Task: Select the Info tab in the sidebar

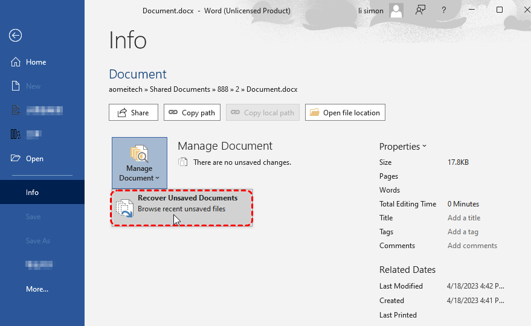Action: (42, 192)
